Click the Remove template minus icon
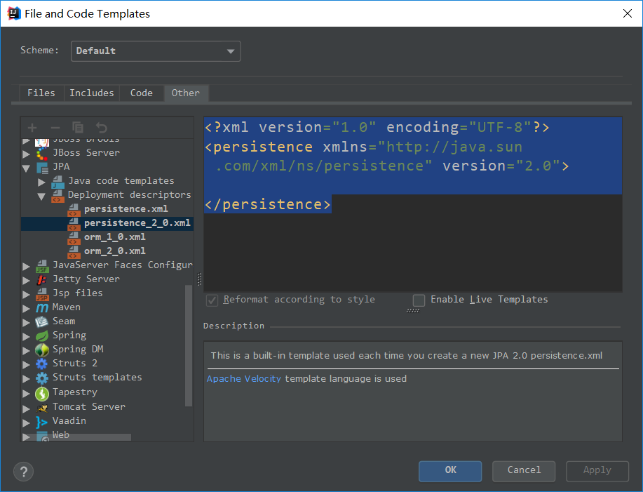The height and width of the screenshot is (492, 643). tap(55, 127)
